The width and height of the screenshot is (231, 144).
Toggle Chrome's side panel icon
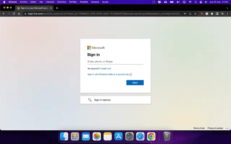coord(217,14)
